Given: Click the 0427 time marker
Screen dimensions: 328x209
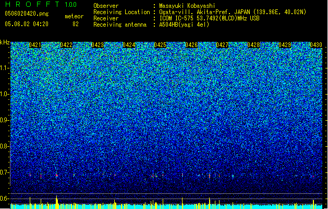Looking at the screenshot, I should [x=222, y=45].
